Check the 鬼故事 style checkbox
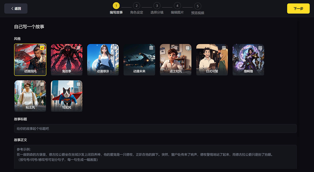This screenshot has width=314, height=172. click(78, 48)
